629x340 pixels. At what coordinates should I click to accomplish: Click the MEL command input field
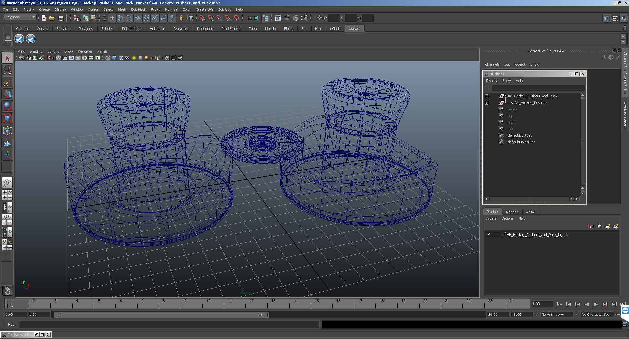169,324
